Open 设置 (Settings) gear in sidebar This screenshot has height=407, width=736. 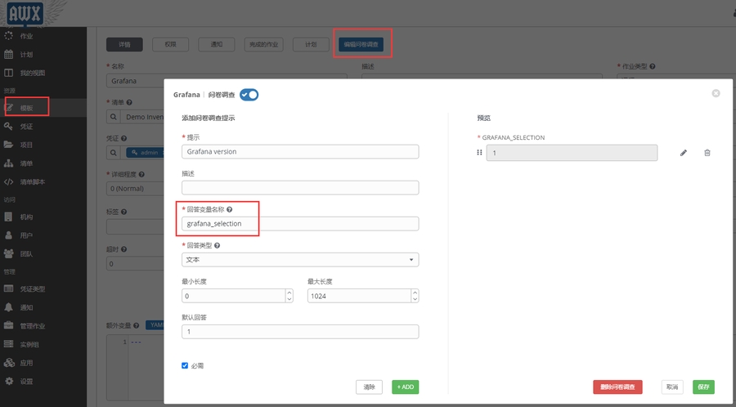(x=8, y=381)
